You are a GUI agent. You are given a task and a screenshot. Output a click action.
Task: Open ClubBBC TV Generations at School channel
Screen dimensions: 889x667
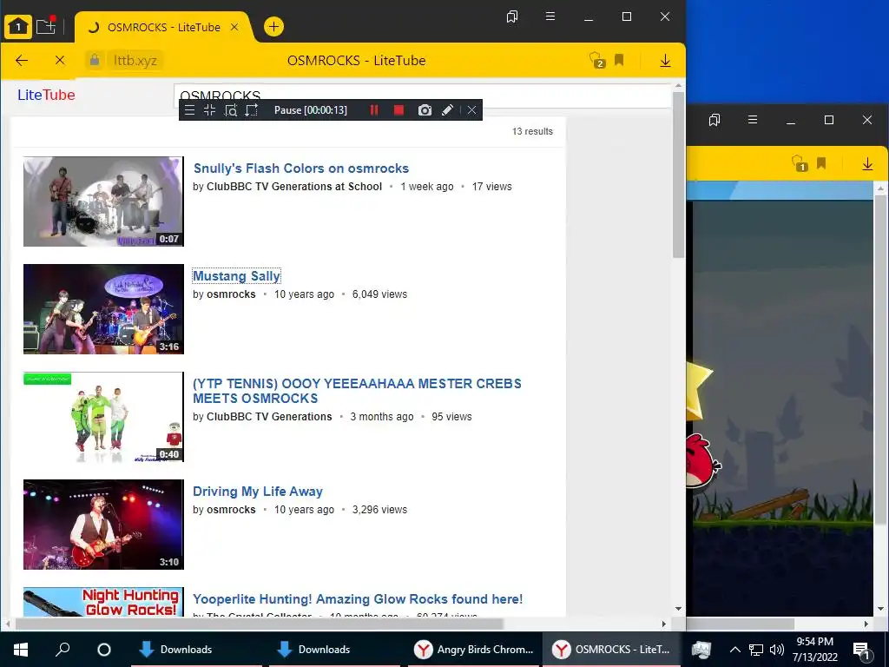click(x=294, y=187)
